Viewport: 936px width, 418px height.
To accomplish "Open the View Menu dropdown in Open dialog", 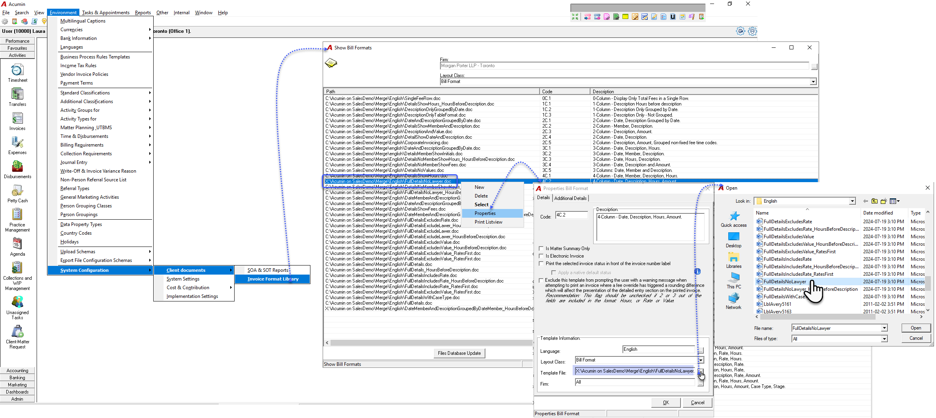I will 895,201.
